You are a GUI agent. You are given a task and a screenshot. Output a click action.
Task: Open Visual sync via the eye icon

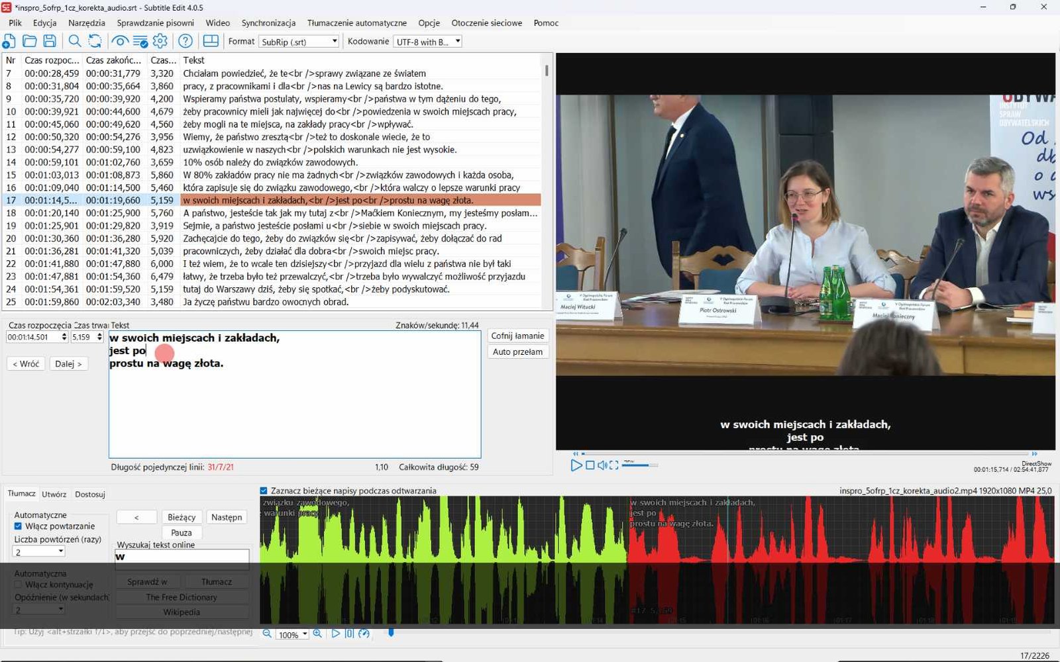point(120,41)
